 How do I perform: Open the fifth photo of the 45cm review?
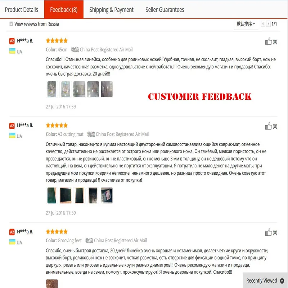(107, 89)
